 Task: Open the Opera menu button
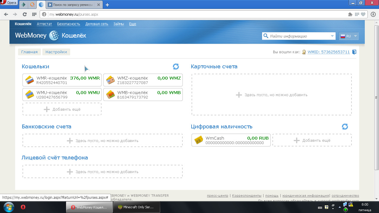coord(9,3)
